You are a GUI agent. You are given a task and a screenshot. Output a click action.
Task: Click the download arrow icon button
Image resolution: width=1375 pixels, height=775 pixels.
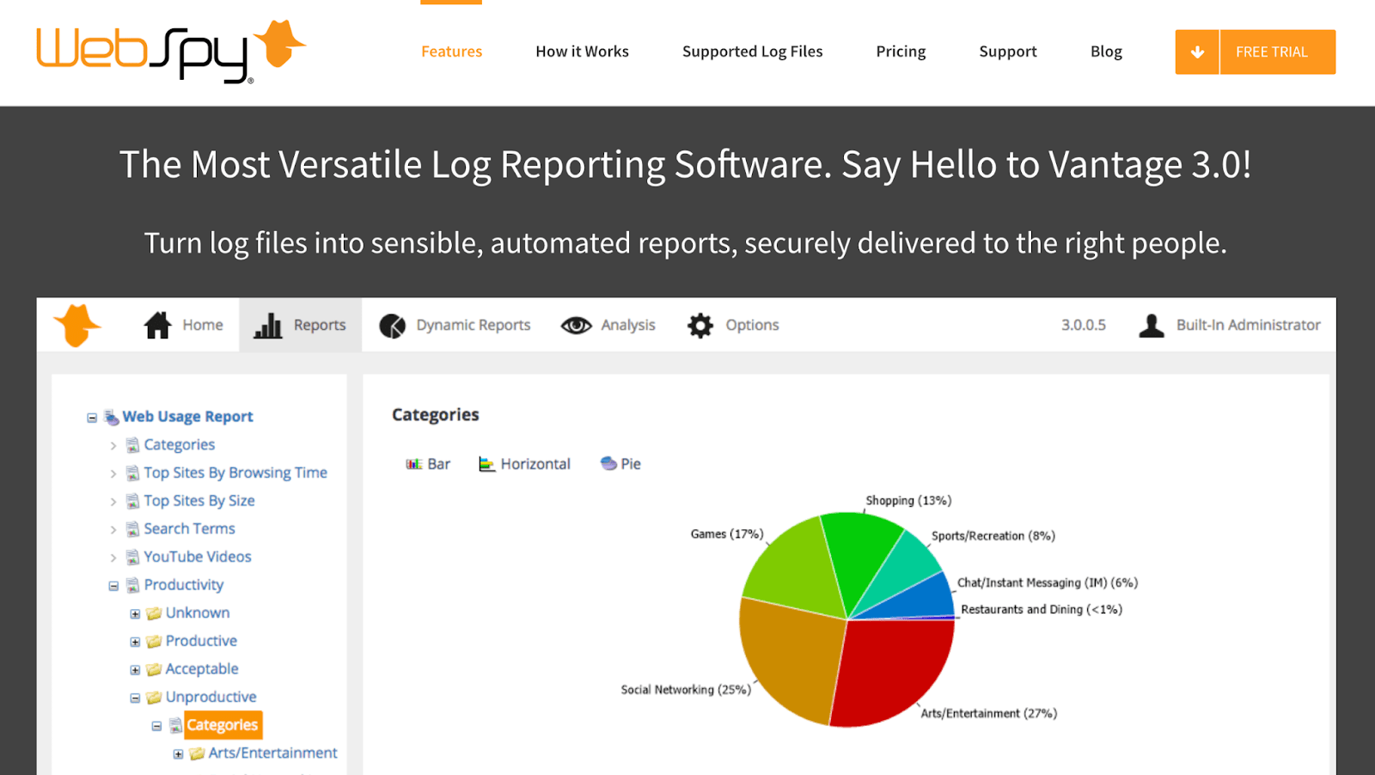pos(1197,52)
